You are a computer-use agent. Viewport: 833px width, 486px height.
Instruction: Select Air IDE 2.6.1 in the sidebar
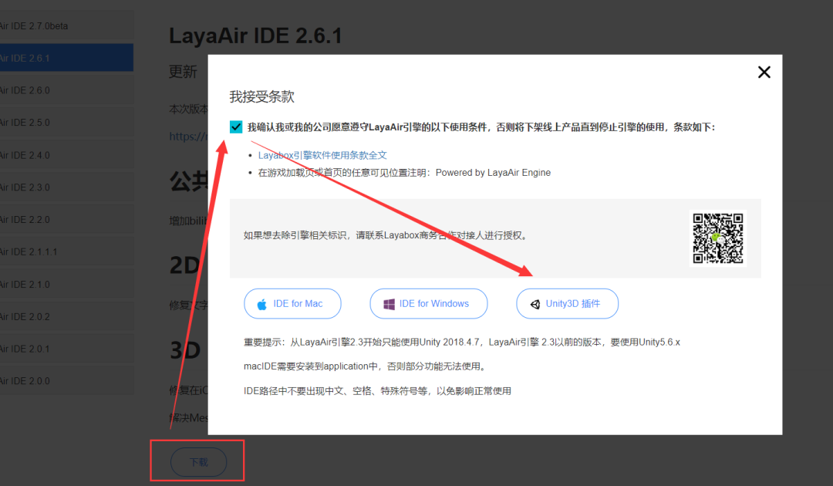point(66,58)
